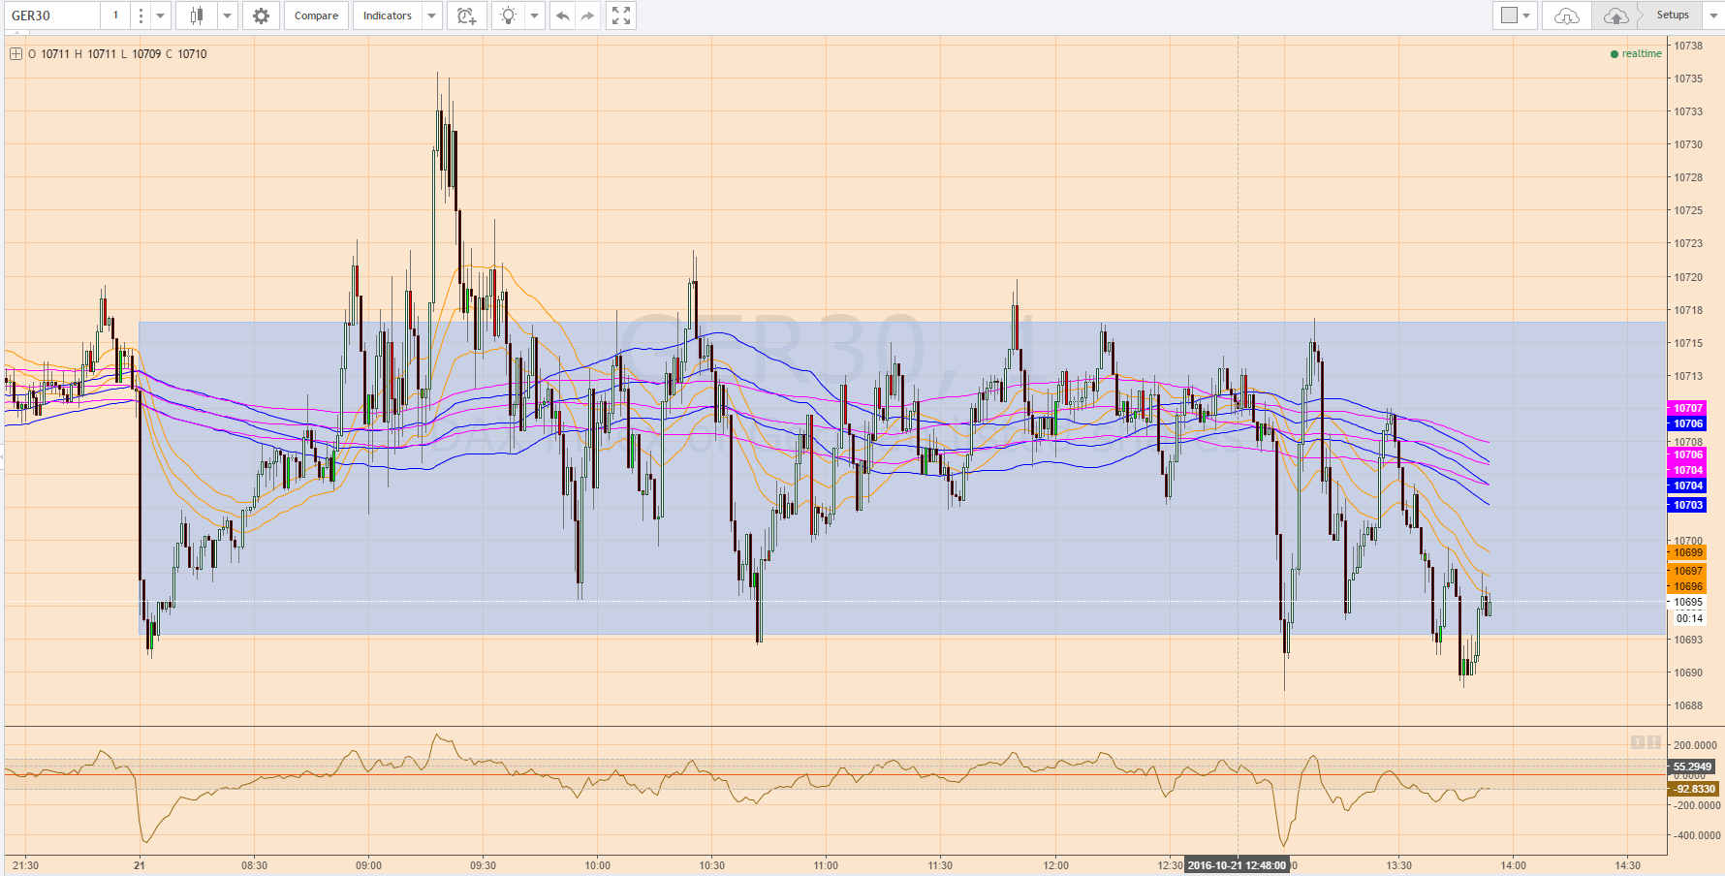The width and height of the screenshot is (1725, 876).
Task: Click the 09:00 time axis label
Action: point(368,865)
